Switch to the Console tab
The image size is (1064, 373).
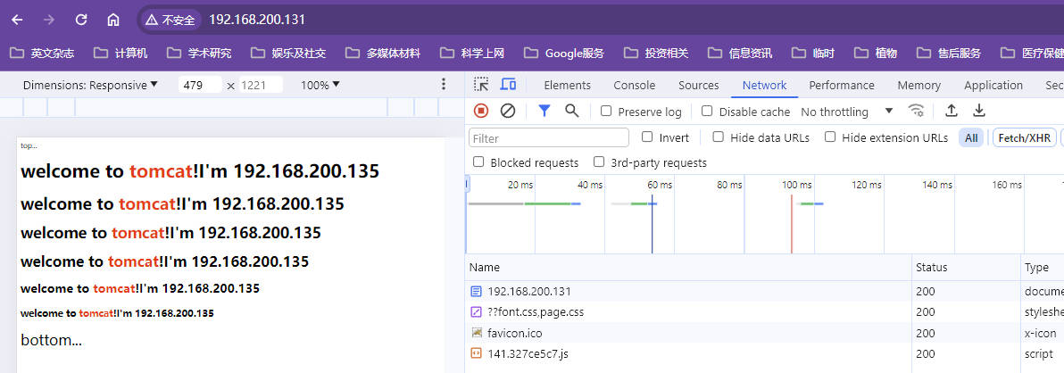[x=634, y=85]
